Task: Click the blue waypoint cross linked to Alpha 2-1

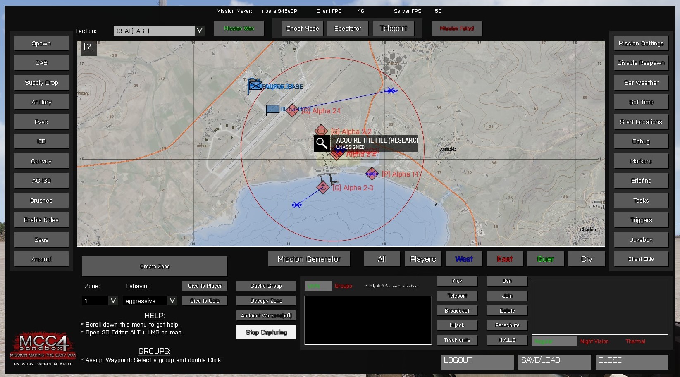Action: [391, 91]
